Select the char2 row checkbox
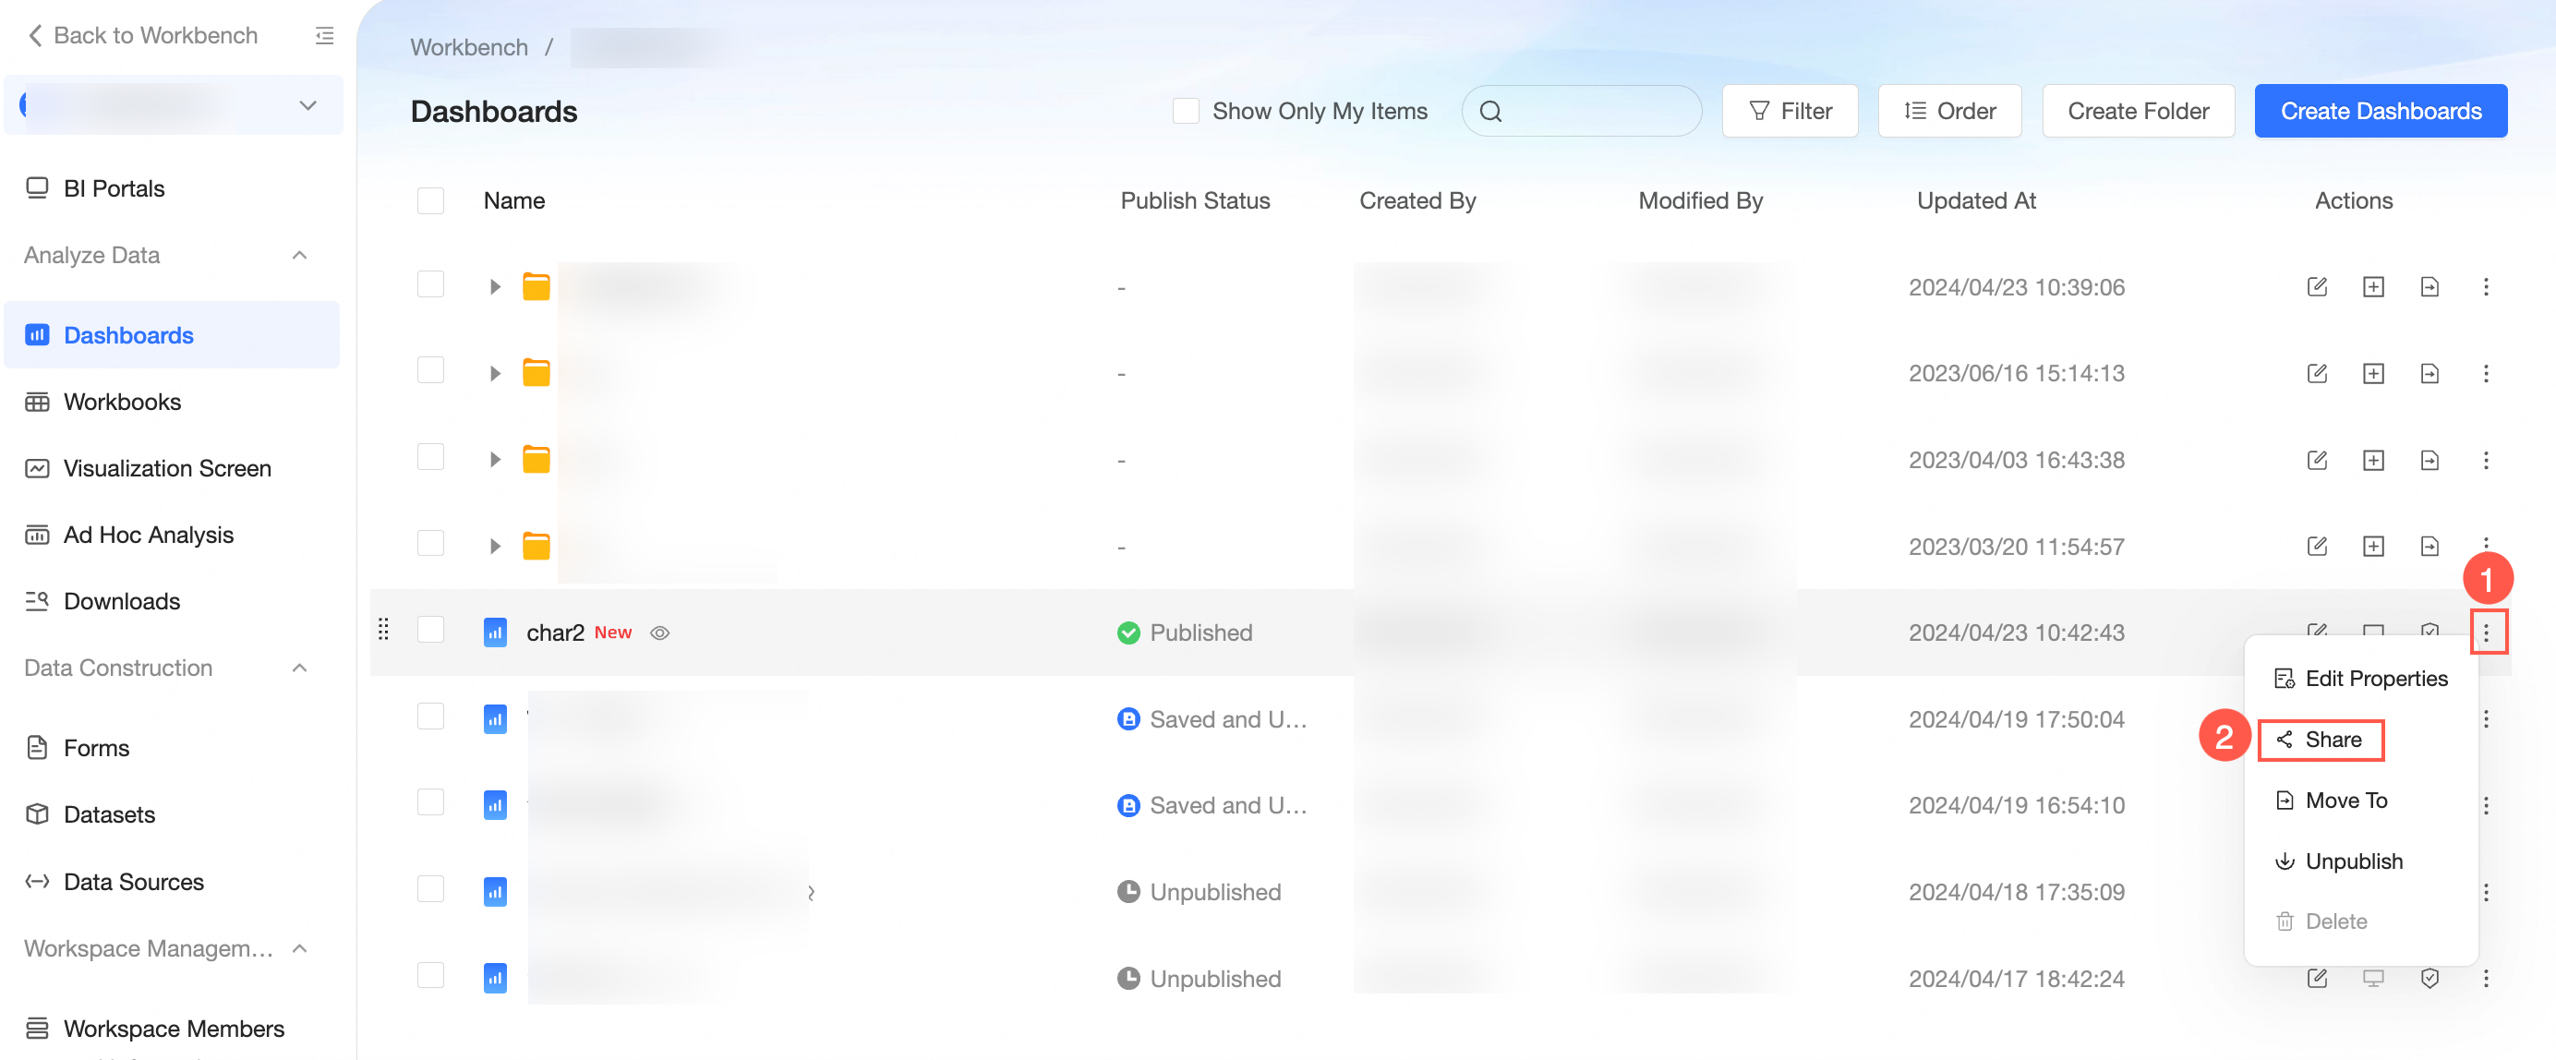This screenshot has height=1060, width=2556. [x=430, y=629]
